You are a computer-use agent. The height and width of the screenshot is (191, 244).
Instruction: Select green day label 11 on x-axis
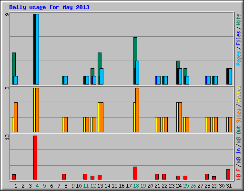coord(86,186)
